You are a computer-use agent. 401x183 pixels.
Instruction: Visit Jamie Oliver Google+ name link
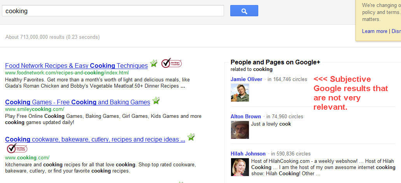pos(246,79)
